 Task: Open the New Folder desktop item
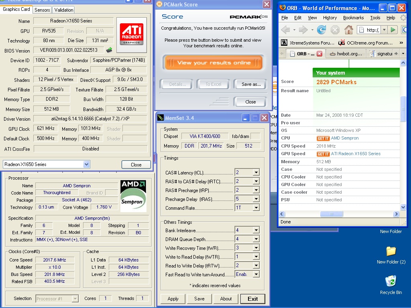[391, 231]
